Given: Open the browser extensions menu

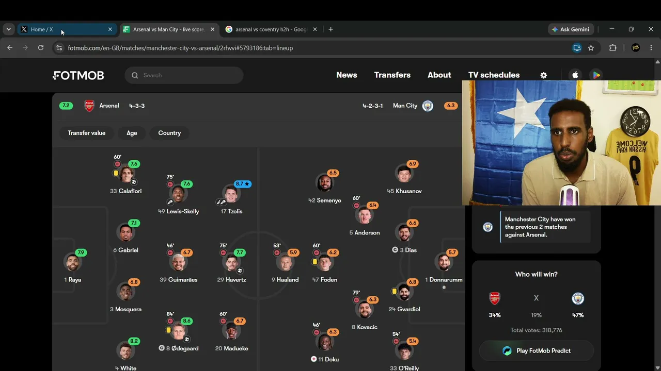Looking at the screenshot, I should point(613,48).
